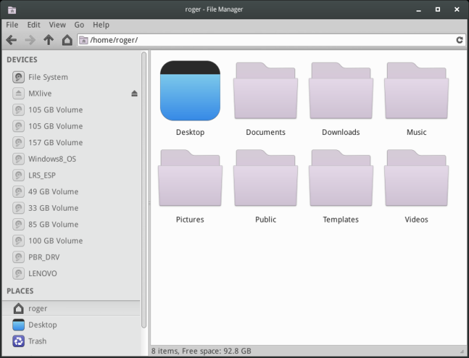Open the Go menu
This screenshot has height=358, width=469.
(x=79, y=25)
